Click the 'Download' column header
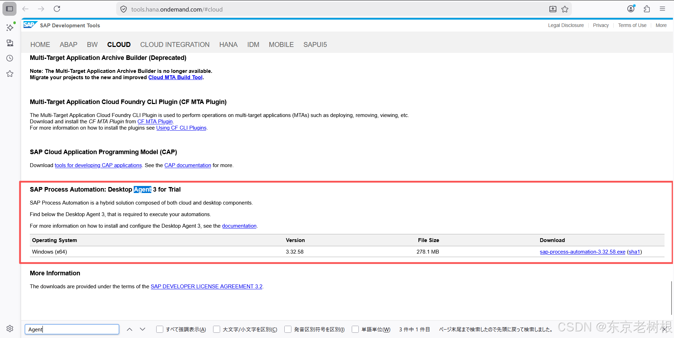This screenshot has width=674, height=338. pos(552,240)
